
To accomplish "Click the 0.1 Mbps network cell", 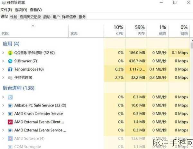I will coord(180,53).
